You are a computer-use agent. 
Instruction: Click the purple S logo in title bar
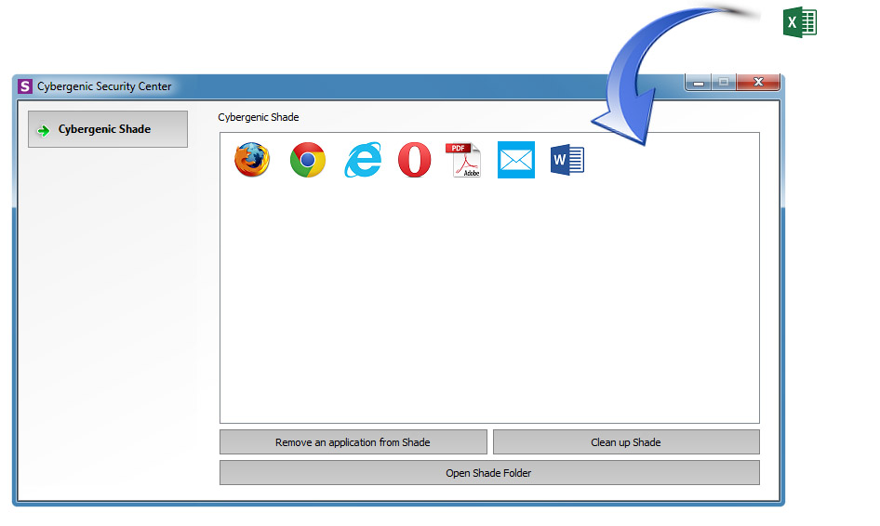point(26,86)
